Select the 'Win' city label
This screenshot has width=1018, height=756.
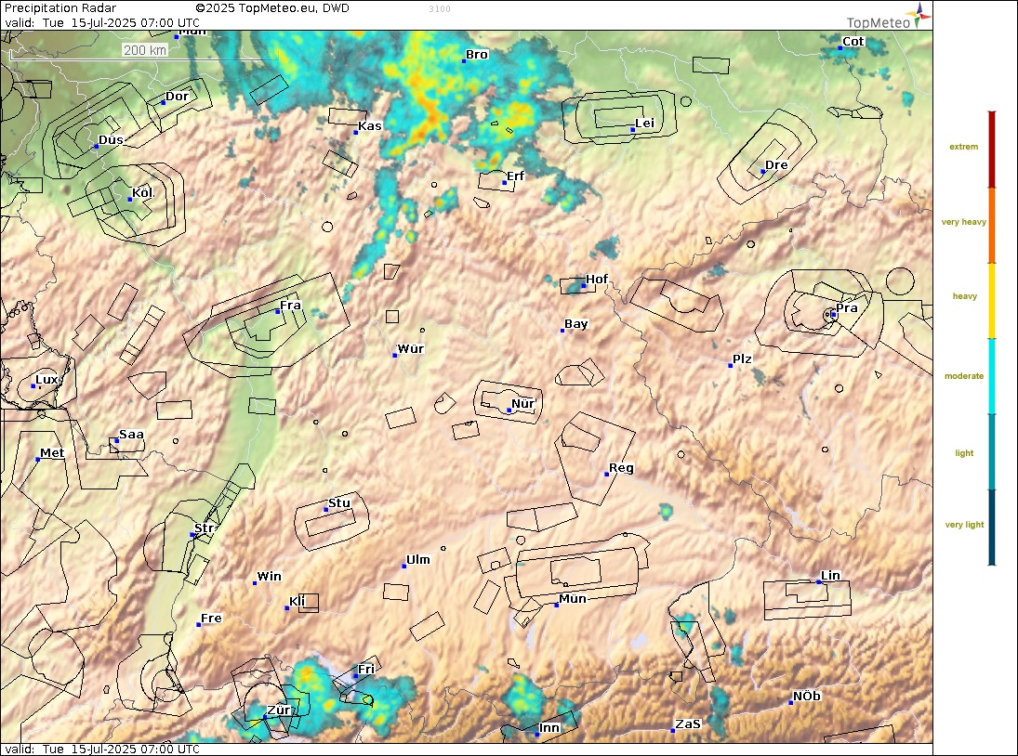point(269,577)
